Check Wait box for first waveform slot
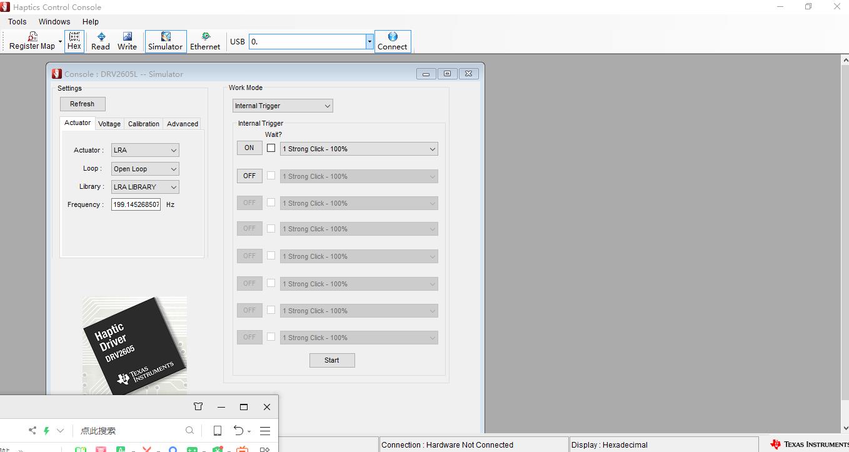Image resolution: width=849 pixels, height=452 pixels. click(x=271, y=148)
